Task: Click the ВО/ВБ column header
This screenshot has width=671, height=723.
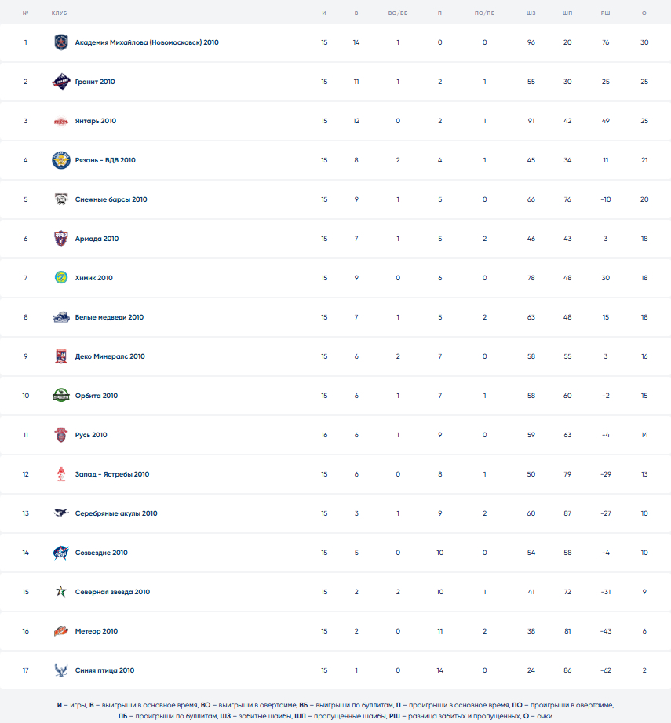Action: coord(398,14)
